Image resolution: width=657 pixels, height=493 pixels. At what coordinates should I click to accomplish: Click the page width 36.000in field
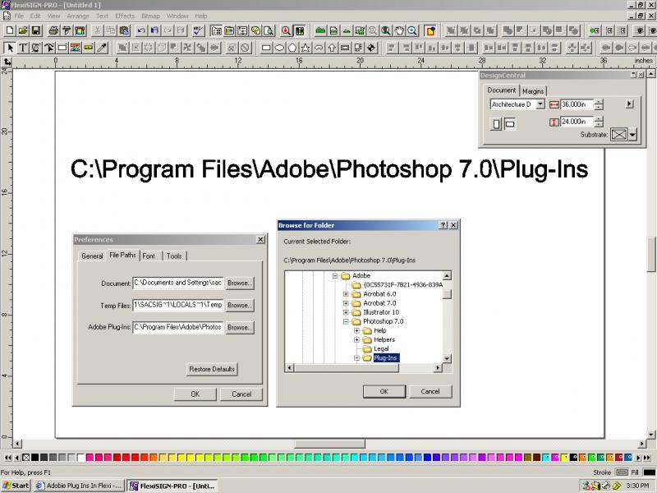577,104
